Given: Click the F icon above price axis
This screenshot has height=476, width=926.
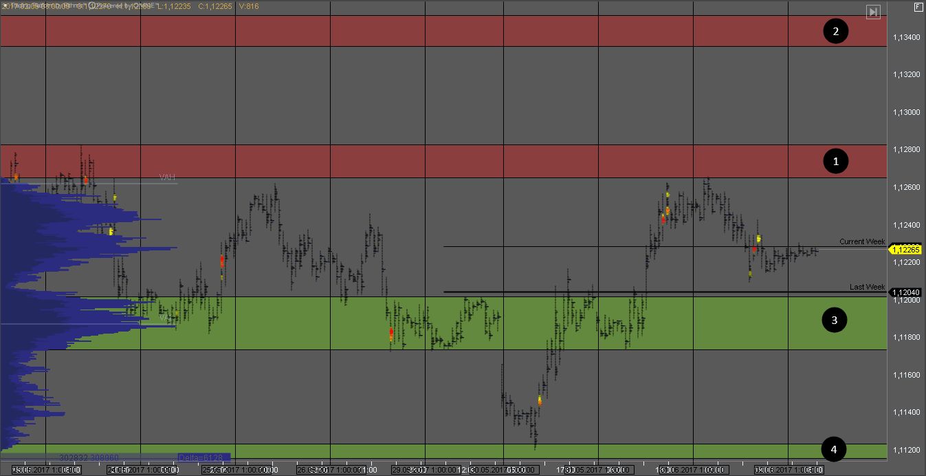Looking at the screenshot, I should tap(917, 7).
